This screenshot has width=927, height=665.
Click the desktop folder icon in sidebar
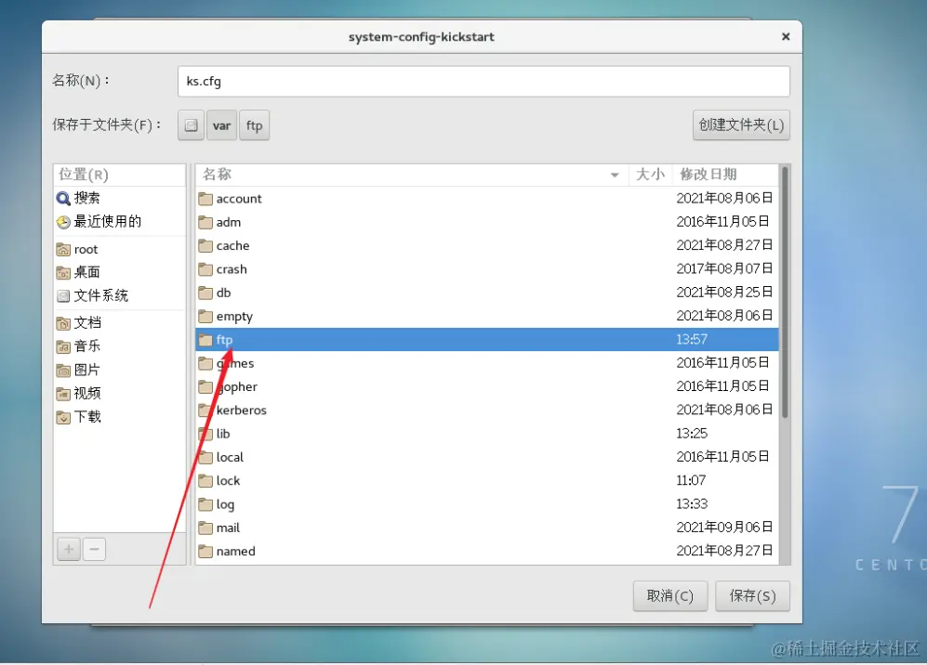(63, 272)
